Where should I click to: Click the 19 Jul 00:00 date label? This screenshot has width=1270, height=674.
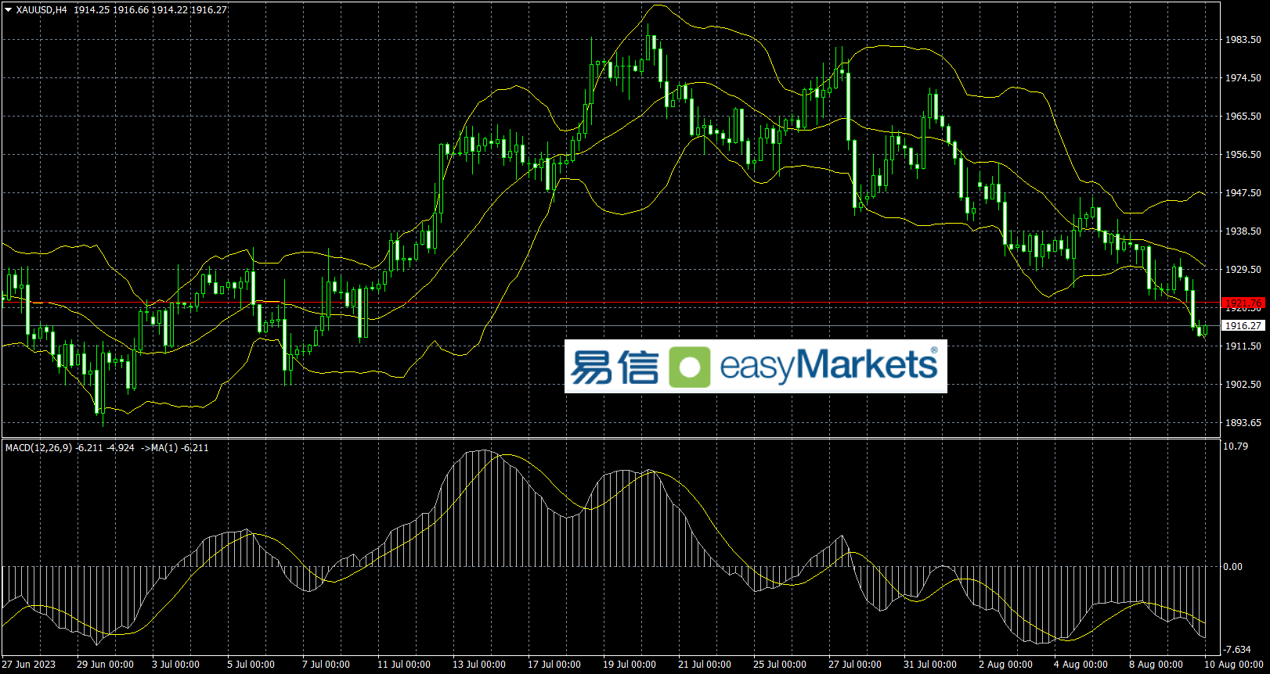coord(630,665)
